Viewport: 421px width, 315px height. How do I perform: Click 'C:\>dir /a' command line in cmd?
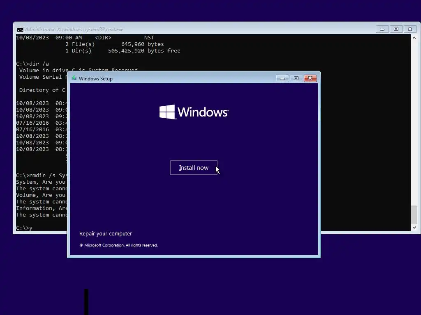click(x=32, y=64)
